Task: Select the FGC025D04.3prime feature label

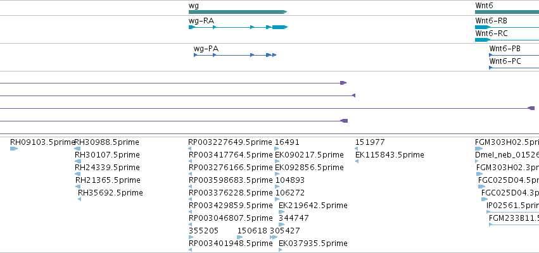Action: point(510,193)
